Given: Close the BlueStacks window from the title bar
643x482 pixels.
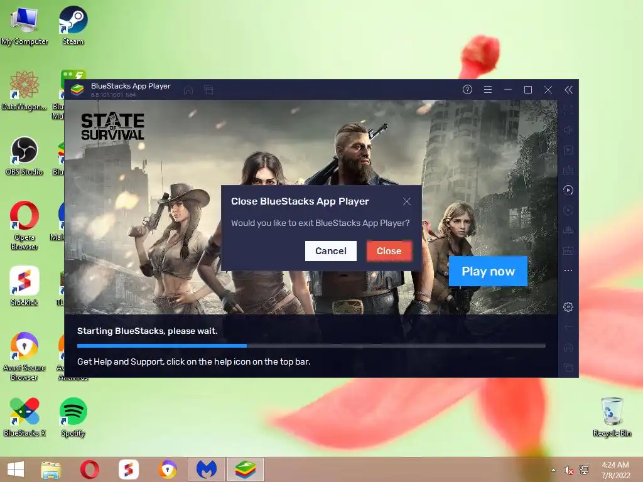Looking at the screenshot, I should [548, 89].
